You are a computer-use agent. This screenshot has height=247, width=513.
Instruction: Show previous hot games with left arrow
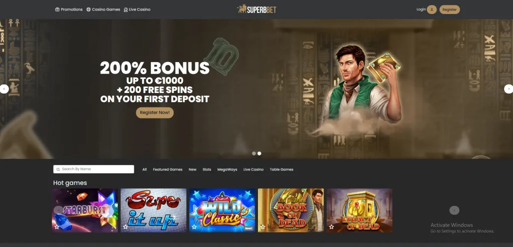click(x=58, y=210)
